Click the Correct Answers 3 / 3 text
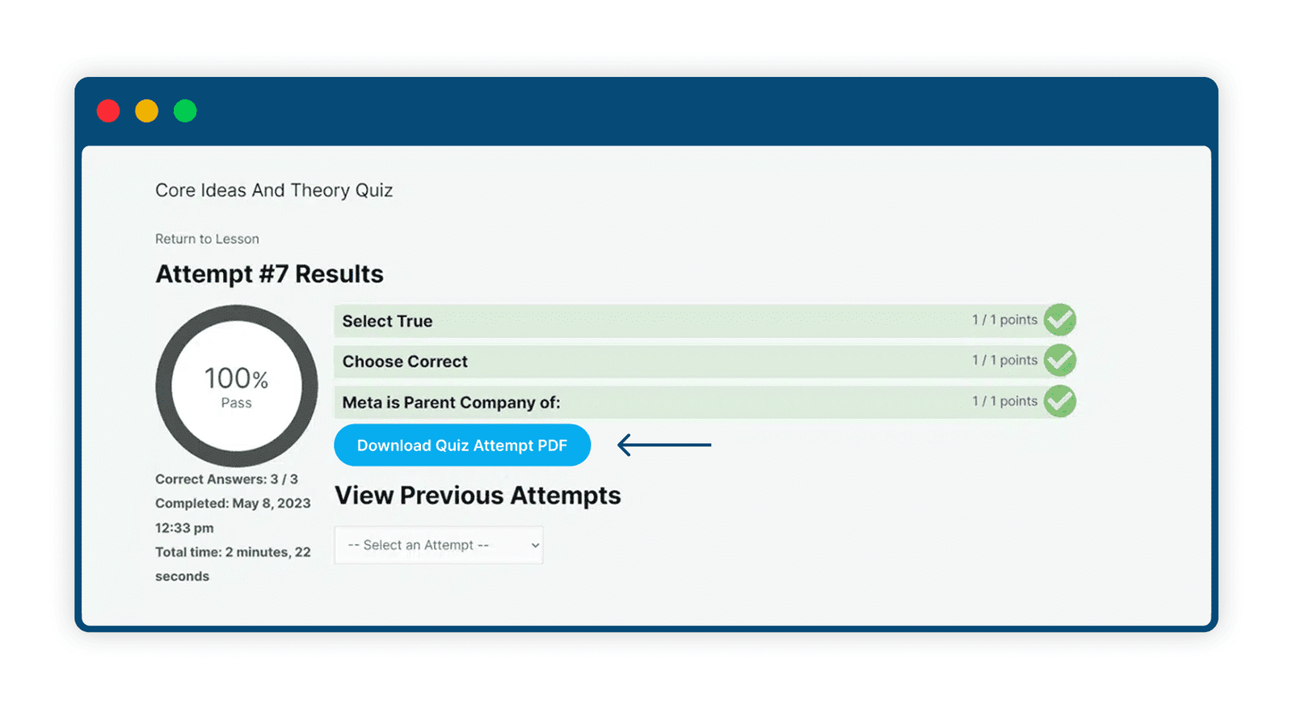This screenshot has width=1293, height=709. pos(226,479)
